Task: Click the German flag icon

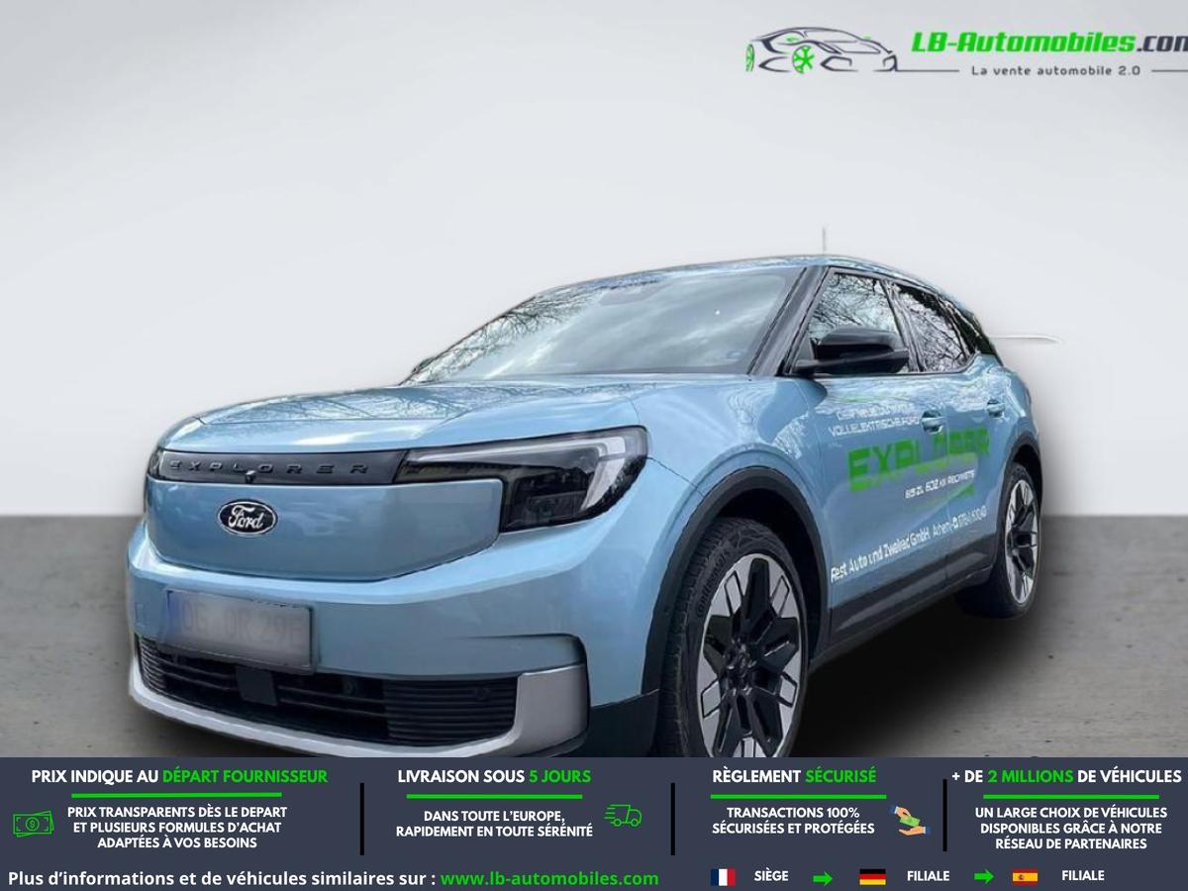Action: coord(872,877)
